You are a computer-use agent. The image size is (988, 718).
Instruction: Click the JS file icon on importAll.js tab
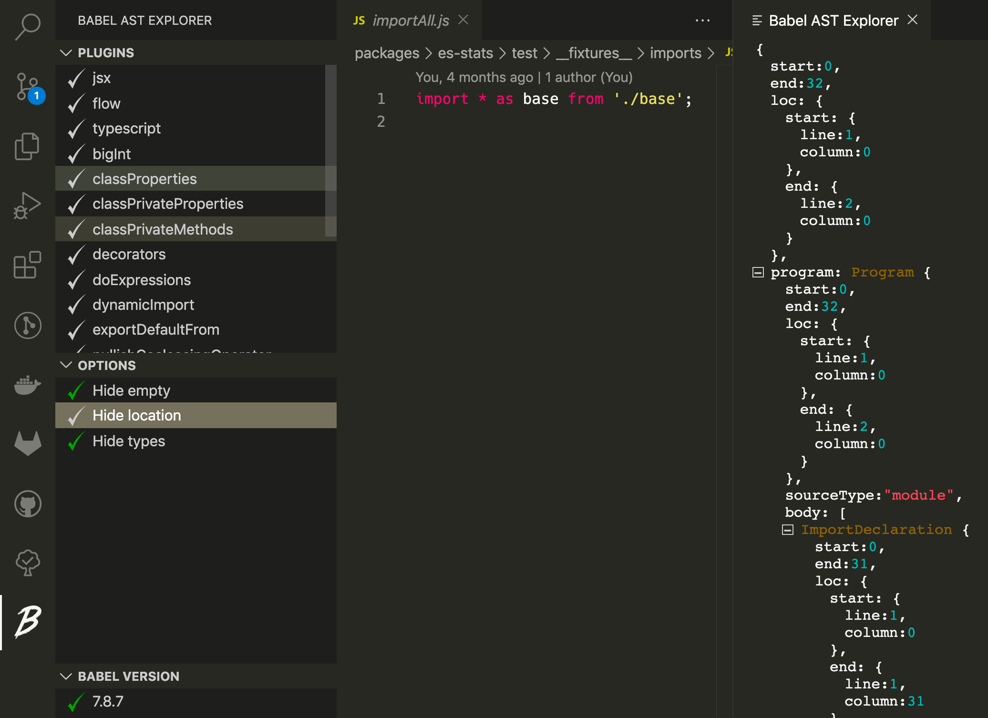coord(359,21)
